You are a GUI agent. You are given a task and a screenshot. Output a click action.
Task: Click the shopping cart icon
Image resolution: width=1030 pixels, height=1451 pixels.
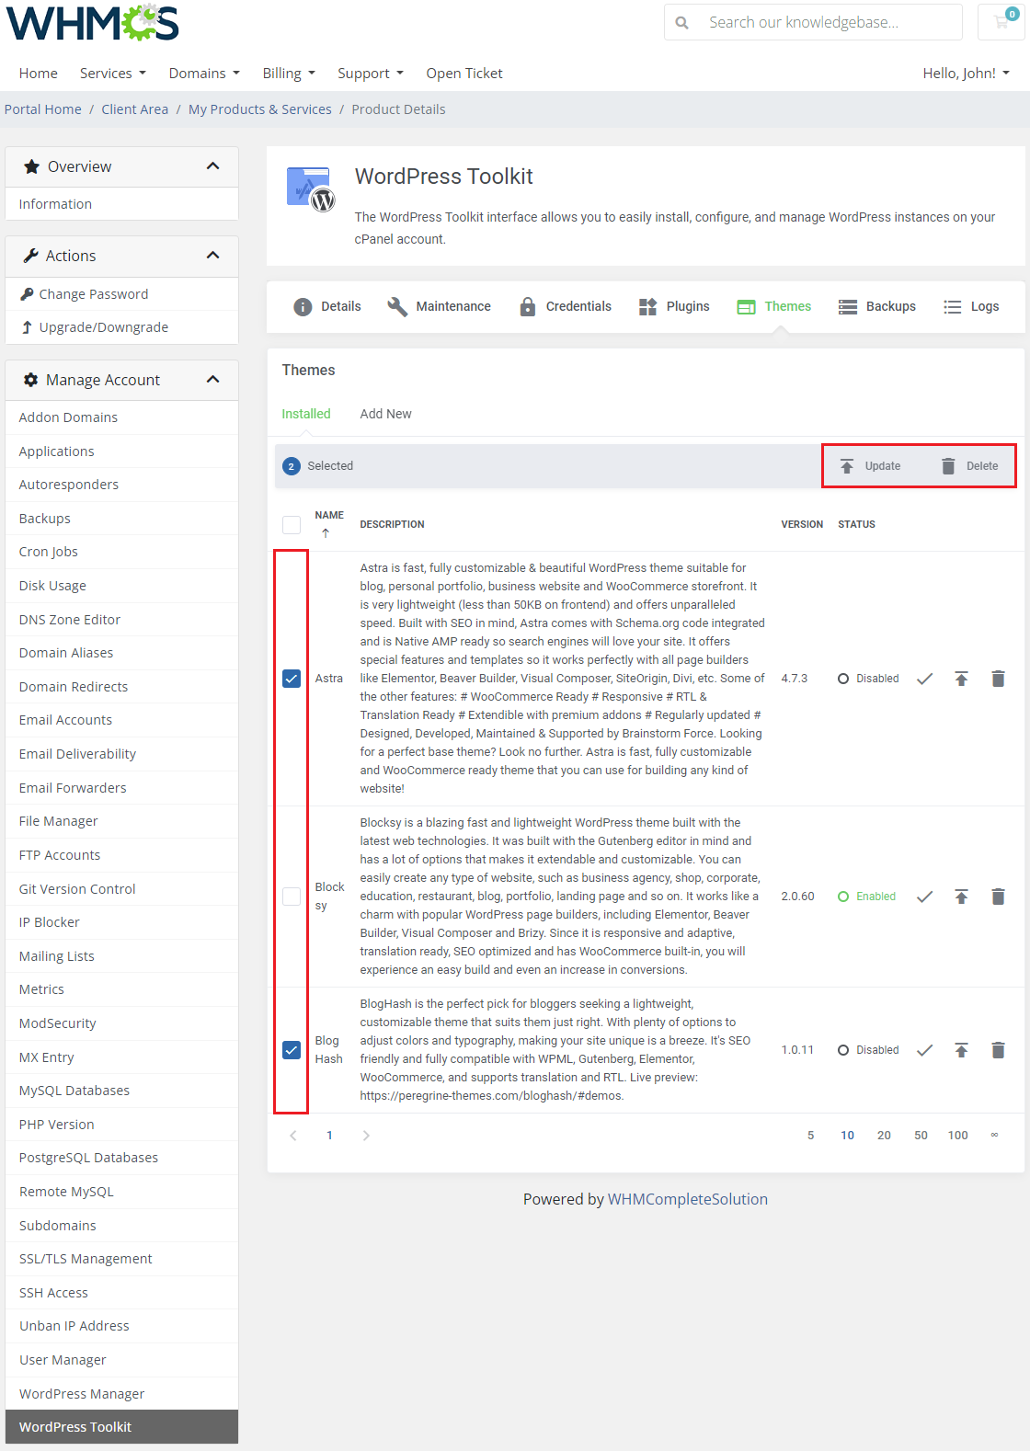click(x=1001, y=22)
